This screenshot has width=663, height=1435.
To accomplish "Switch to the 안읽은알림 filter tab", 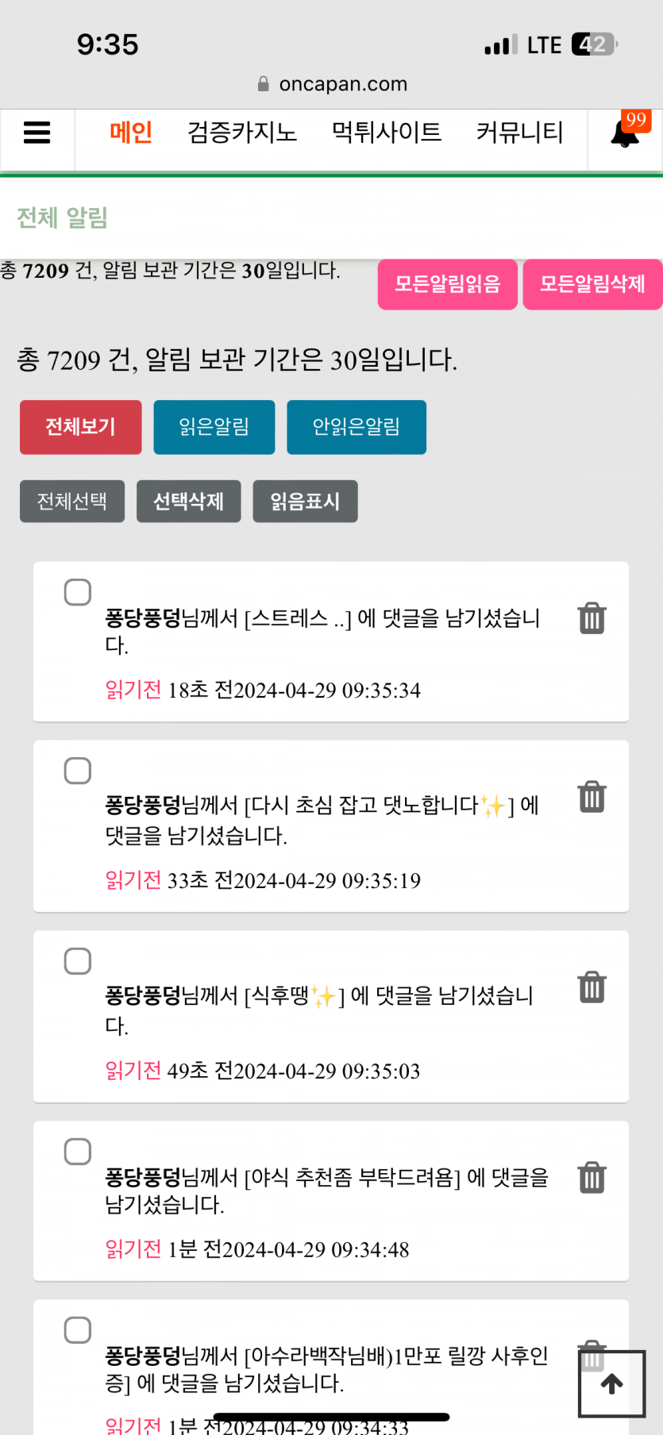I will (x=356, y=427).
